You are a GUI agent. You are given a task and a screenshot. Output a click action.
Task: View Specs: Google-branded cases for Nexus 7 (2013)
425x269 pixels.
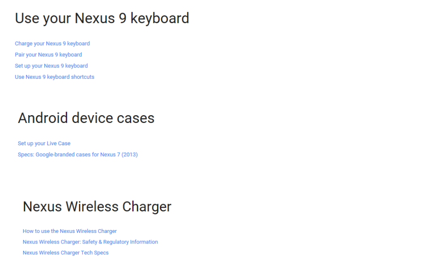click(78, 155)
